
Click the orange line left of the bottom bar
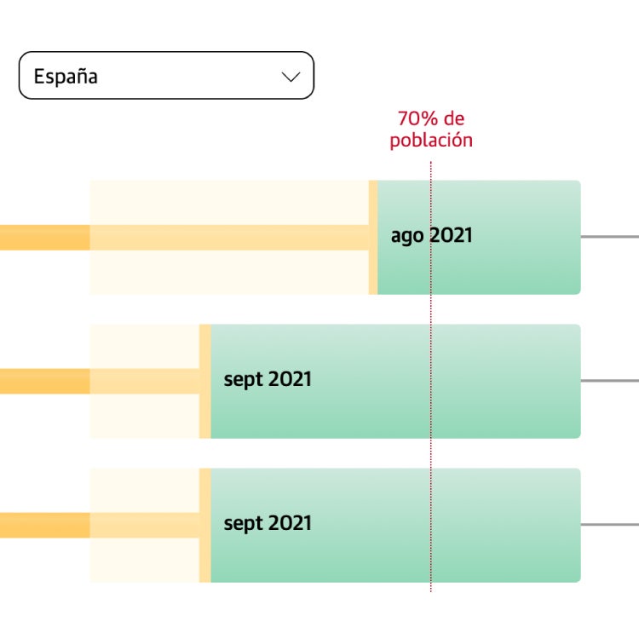pyautogui.click(x=44, y=525)
